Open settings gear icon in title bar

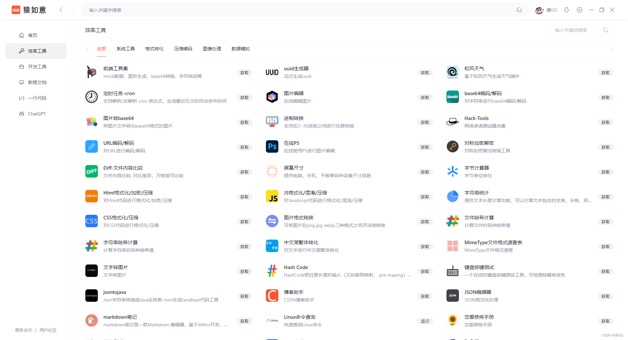tap(580, 10)
